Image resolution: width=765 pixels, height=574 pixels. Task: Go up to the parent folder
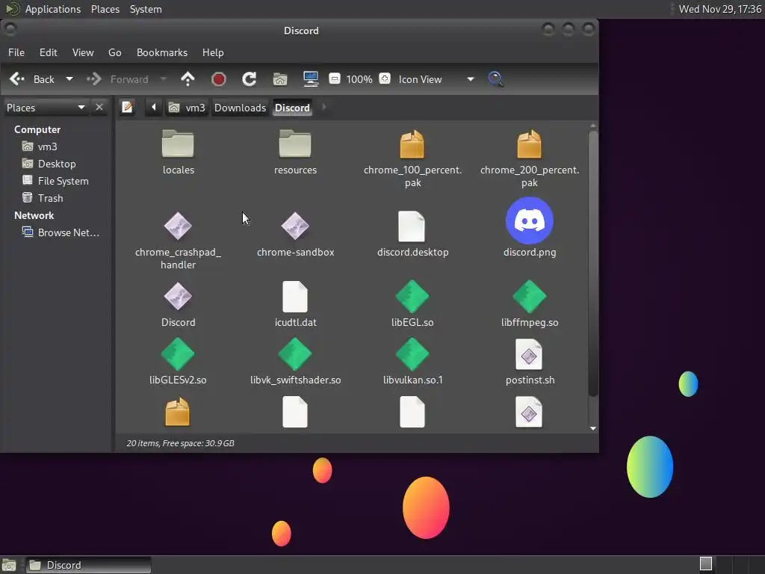coord(188,79)
